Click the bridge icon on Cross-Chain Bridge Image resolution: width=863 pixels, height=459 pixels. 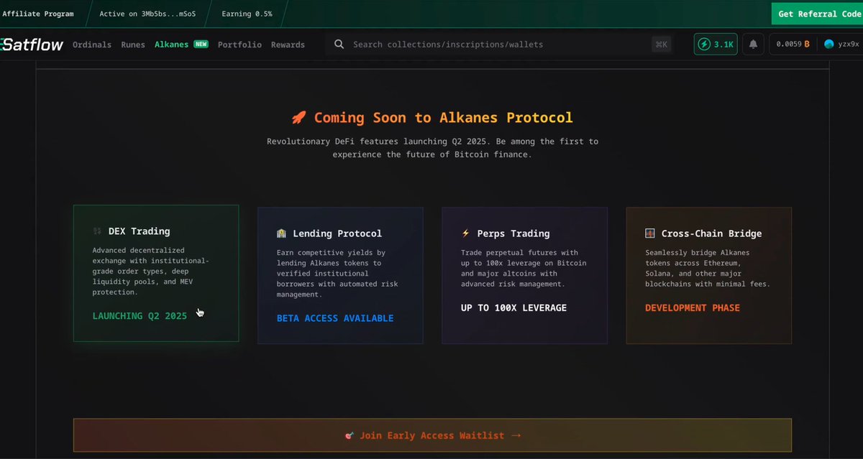(x=650, y=233)
